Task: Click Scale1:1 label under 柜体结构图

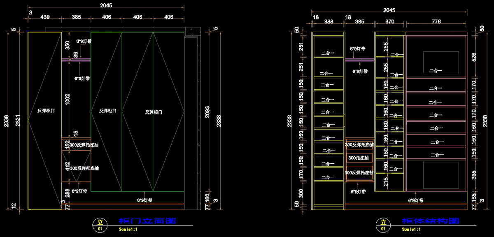Action: click(411, 229)
